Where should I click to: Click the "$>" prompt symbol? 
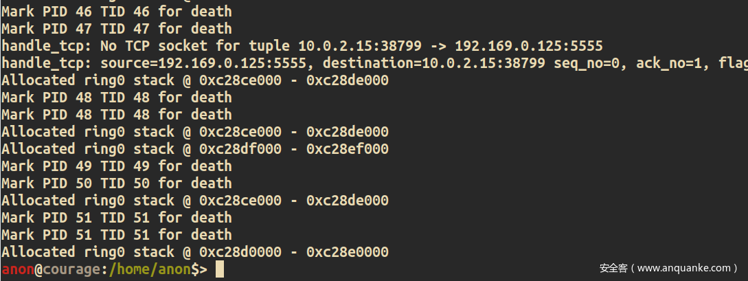[199, 269]
